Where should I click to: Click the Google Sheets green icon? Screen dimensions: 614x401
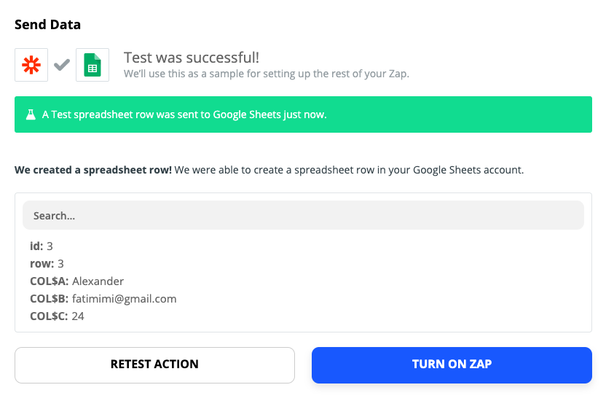pos(93,65)
